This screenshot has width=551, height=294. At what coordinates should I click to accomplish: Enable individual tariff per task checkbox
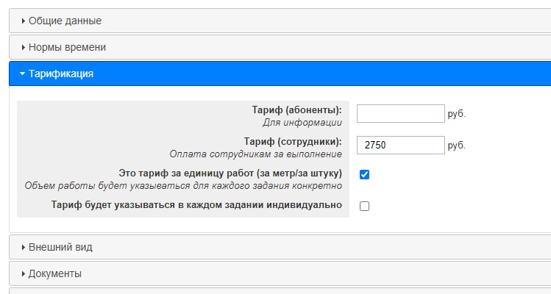(364, 207)
